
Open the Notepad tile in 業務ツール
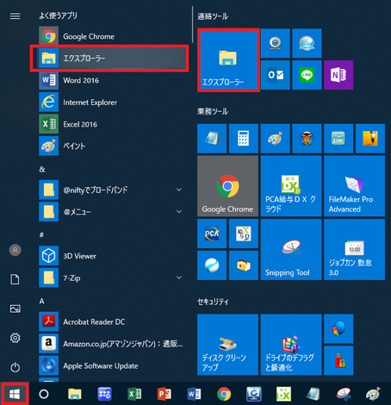tap(212, 139)
